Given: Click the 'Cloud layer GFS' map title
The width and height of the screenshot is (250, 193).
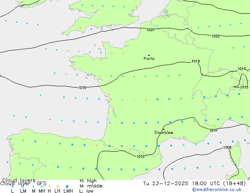Looking at the screenshot, I should coord(23,184).
